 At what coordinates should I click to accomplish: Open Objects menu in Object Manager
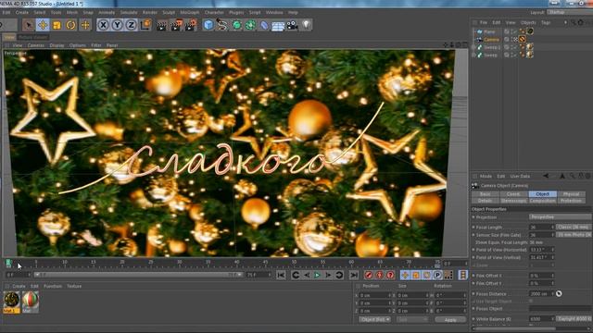[x=528, y=22]
